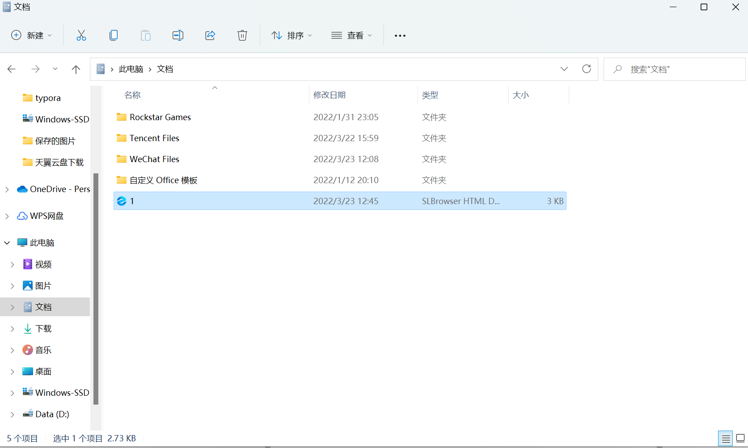748x448 pixels.
Task: Click the Paste clipboard icon
Action: pos(146,35)
